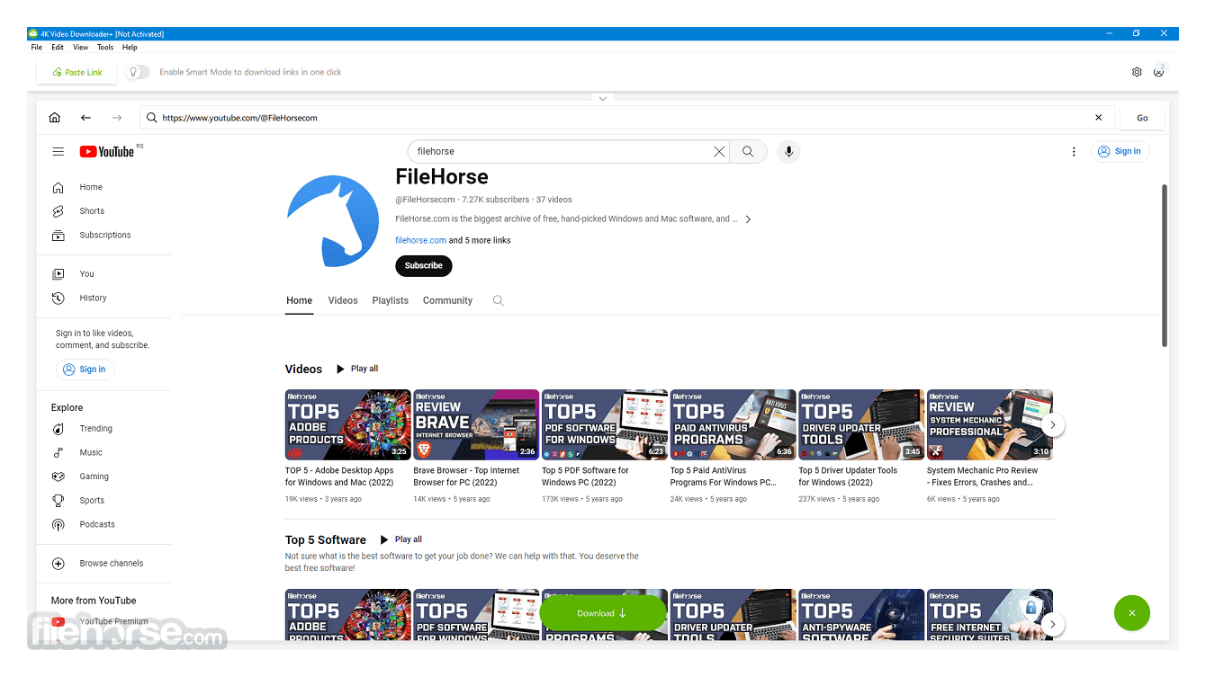Open the File menu
Image resolution: width=1206 pixels, height=677 pixels.
point(37,48)
